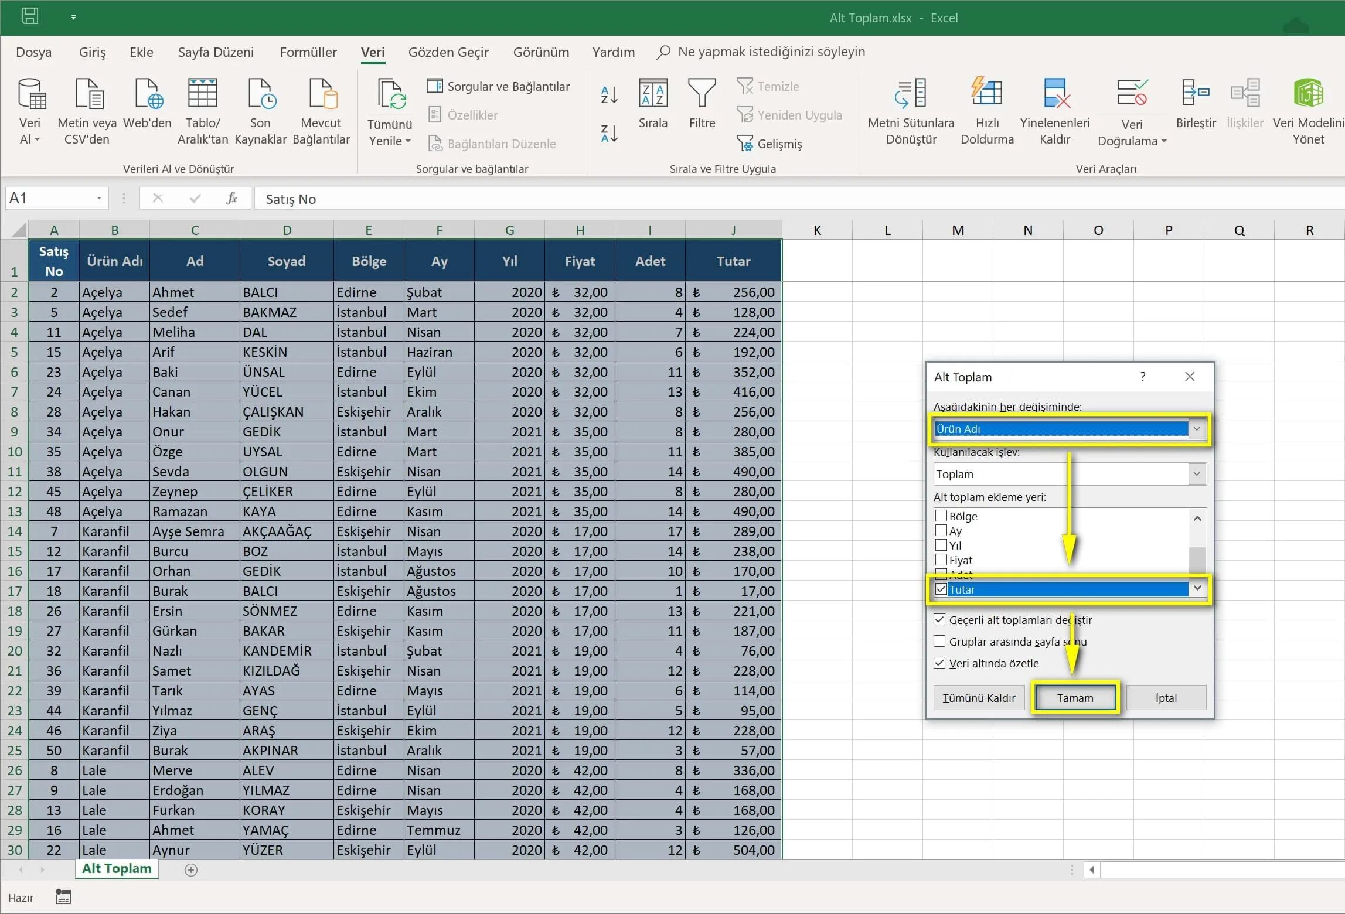Switch to Gözden Geçir tab

448,52
